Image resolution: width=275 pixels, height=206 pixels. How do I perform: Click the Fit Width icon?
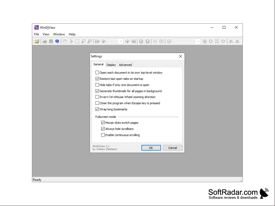[x=223, y=41]
